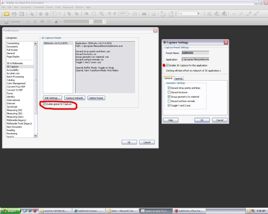Click the Increase Text Size icon
This screenshot has width=268, height=214.
pyautogui.click(x=35, y=22)
